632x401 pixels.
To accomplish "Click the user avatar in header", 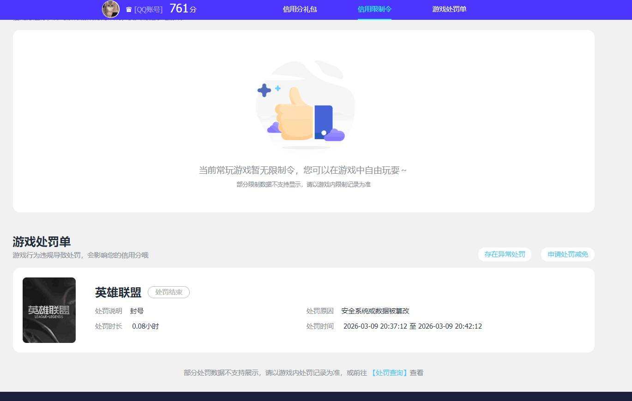I will 110,9.
